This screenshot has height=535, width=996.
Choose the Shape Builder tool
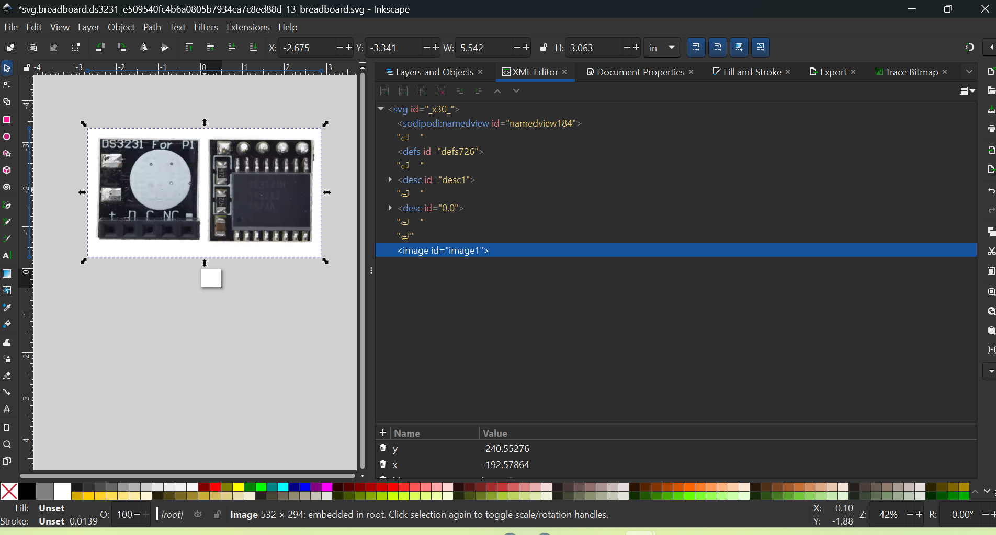pos(7,102)
